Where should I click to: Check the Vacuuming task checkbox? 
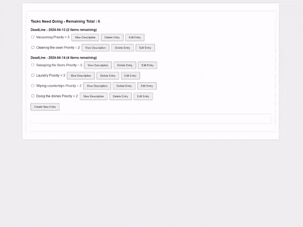[x=33, y=37]
